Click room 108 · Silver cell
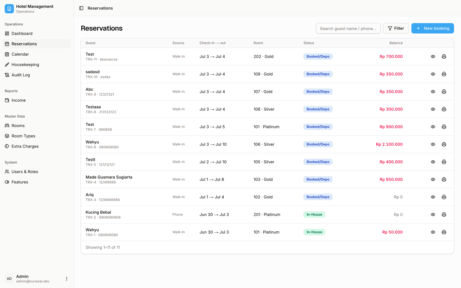This screenshot has width=461, height=288. [264, 109]
